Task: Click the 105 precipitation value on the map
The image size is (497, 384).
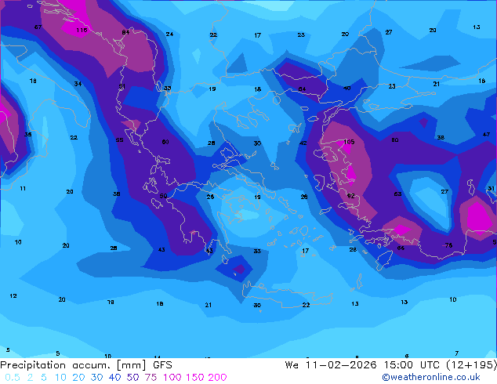Action: coord(349,142)
